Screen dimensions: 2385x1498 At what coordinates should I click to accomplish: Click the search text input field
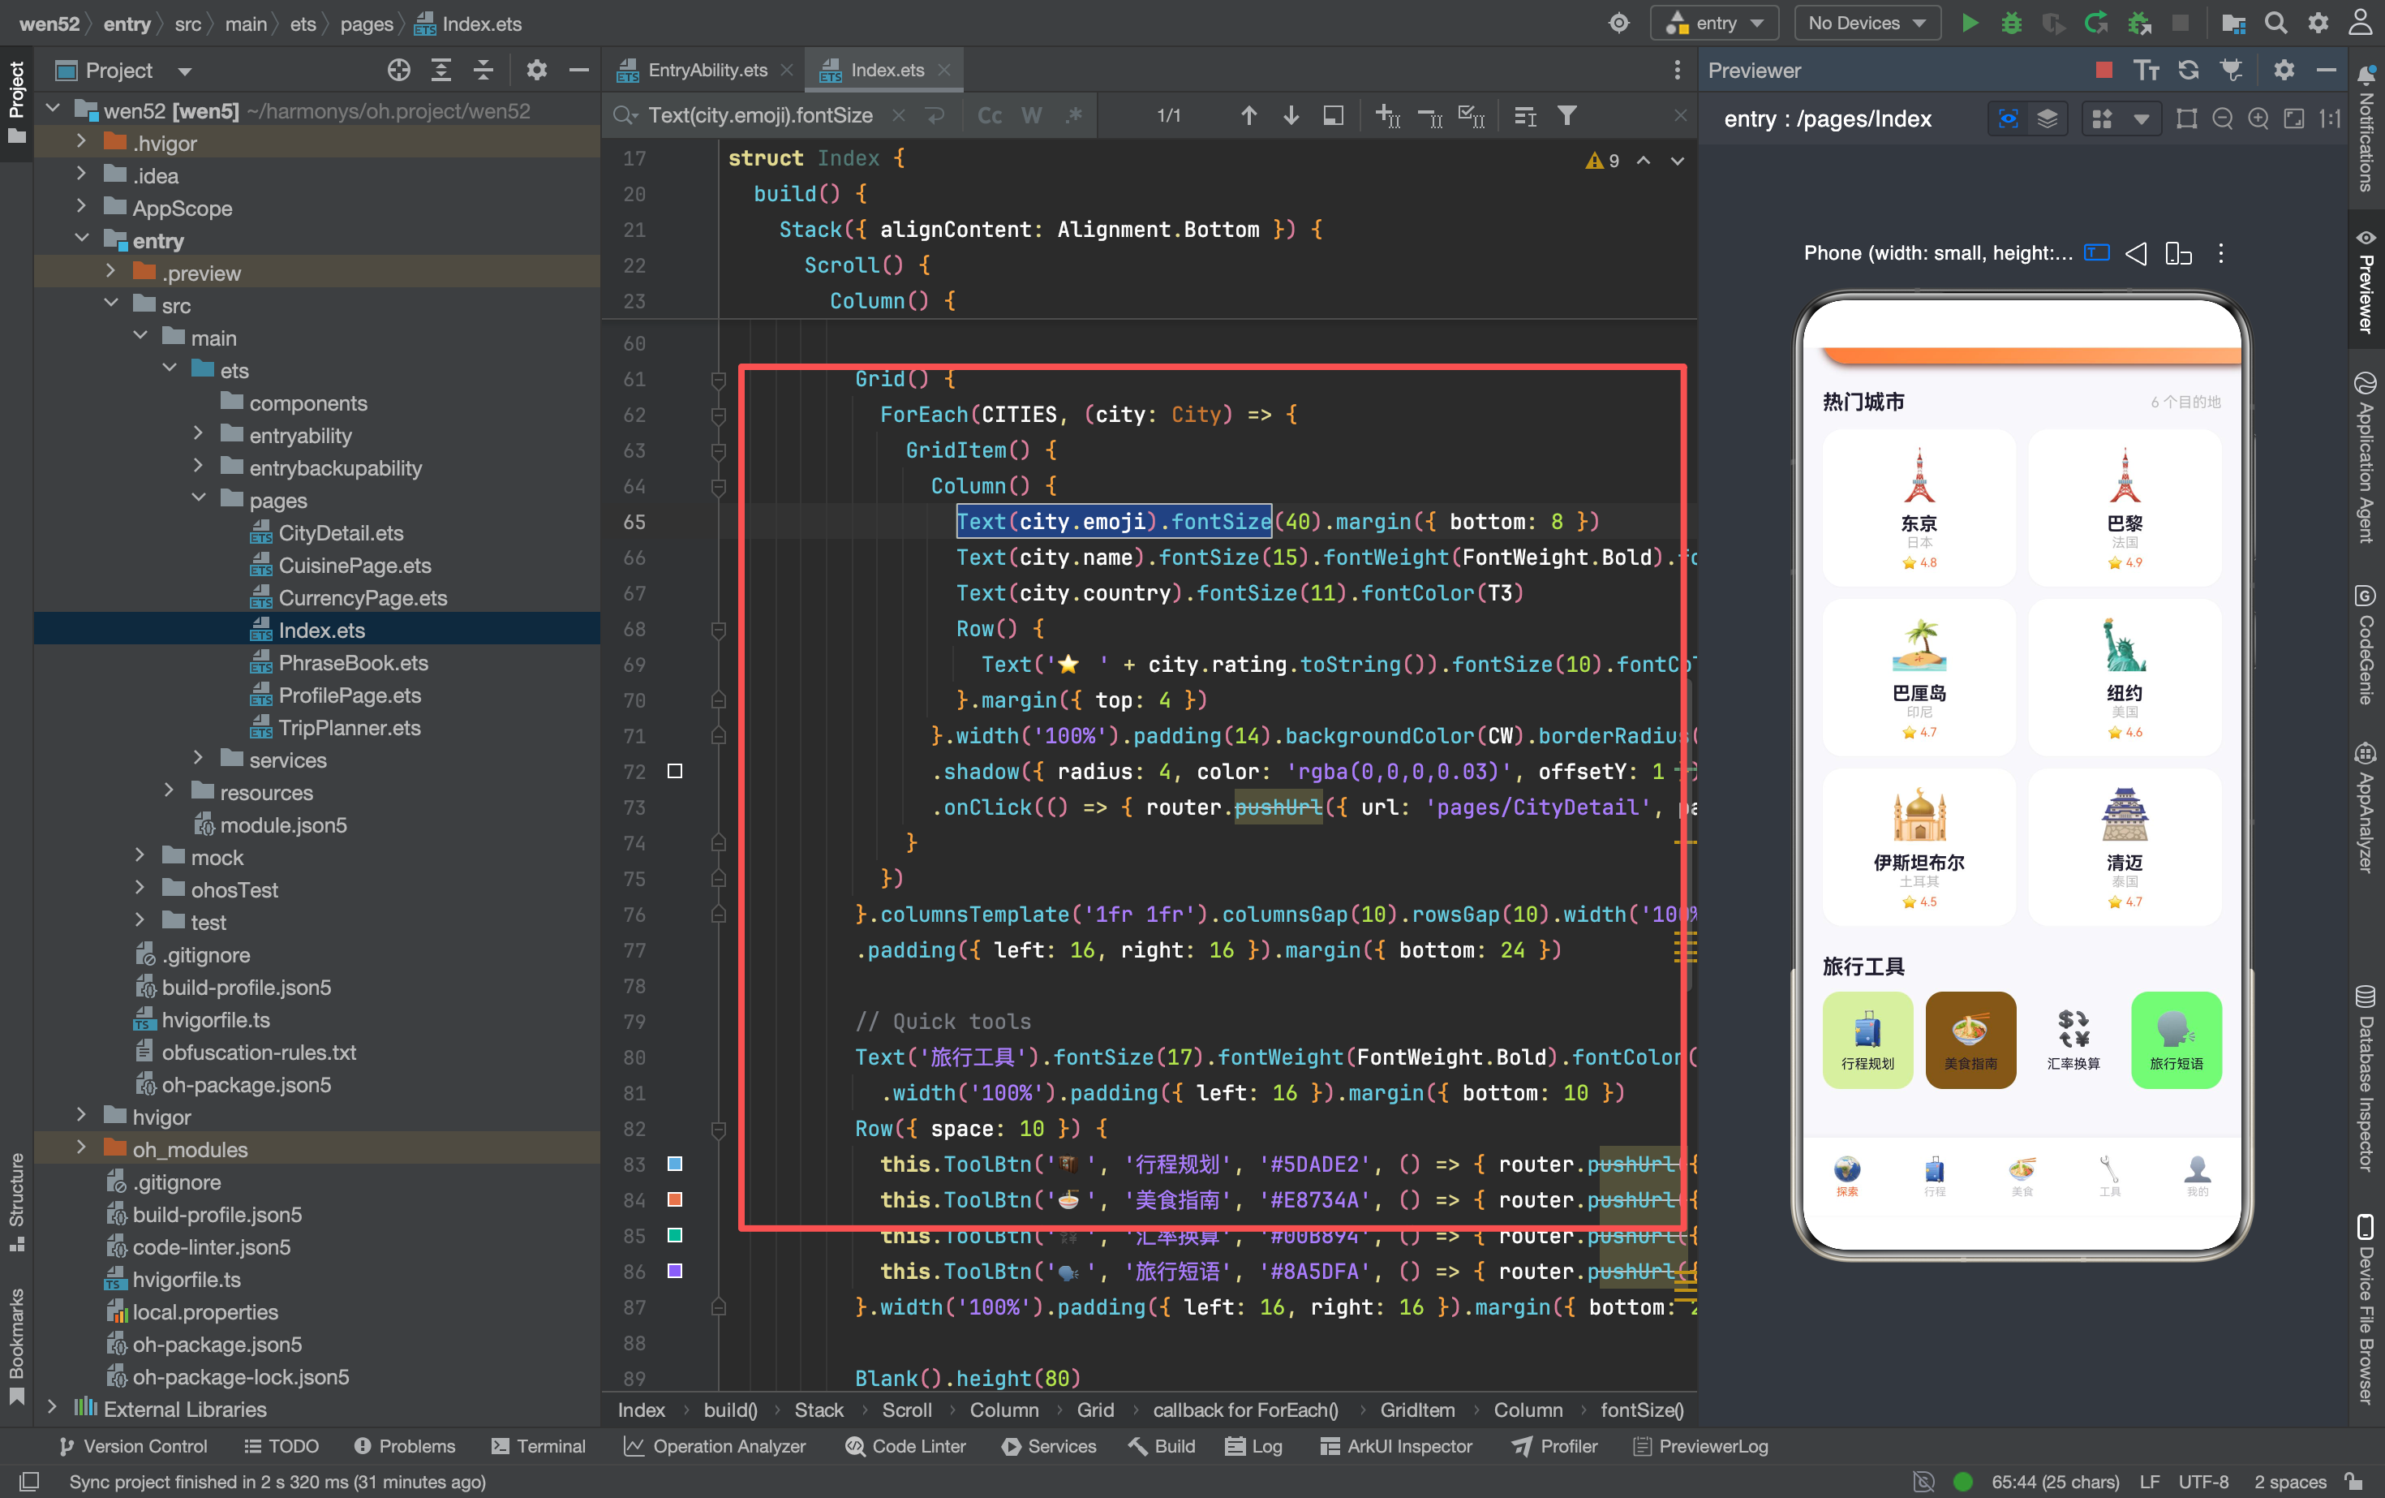coord(761,116)
